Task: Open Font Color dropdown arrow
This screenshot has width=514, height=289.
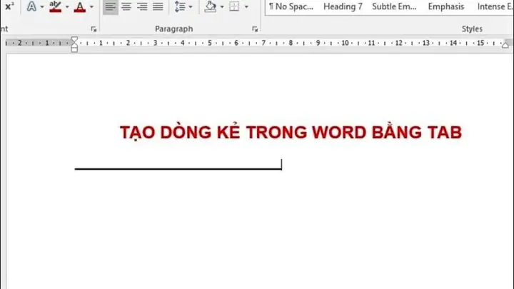Action: (91, 6)
